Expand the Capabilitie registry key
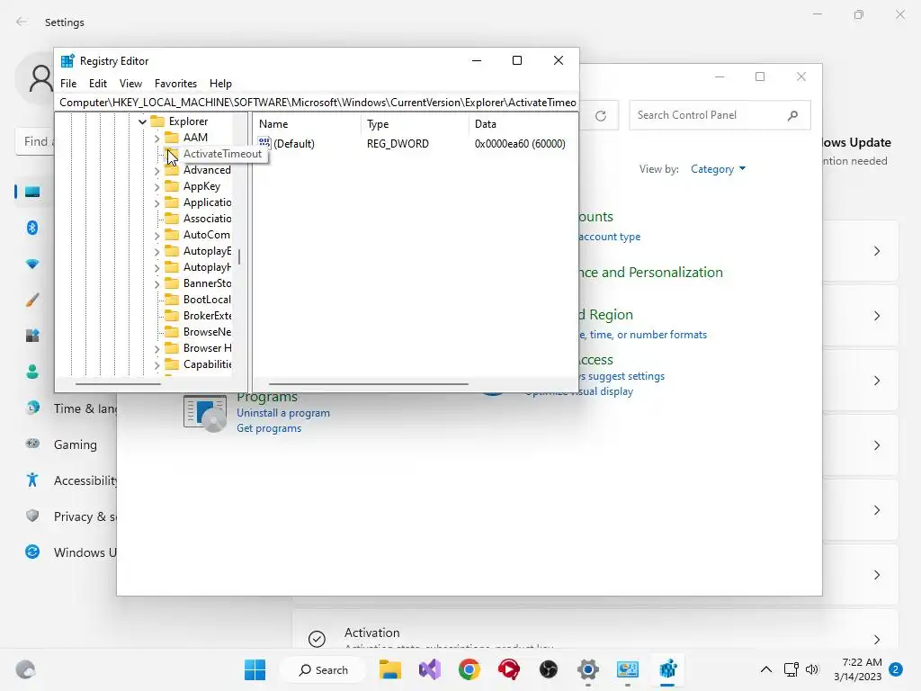The image size is (921, 691). (x=156, y=365)
